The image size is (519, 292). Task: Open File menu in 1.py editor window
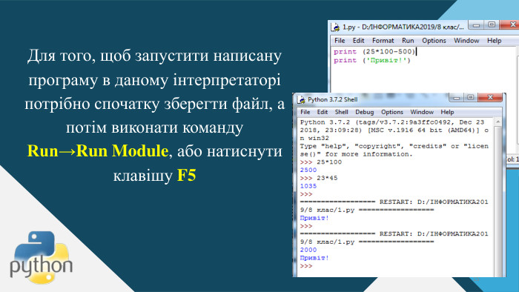tap(340, 41)
